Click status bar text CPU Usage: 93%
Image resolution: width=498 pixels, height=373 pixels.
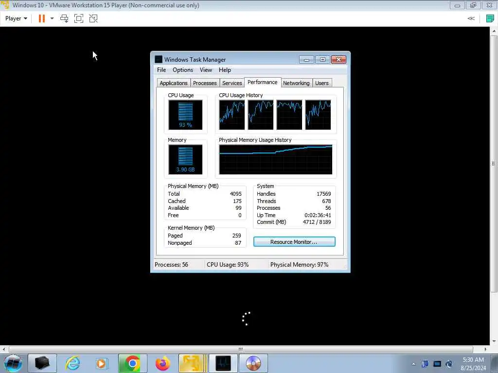coord(228,265)
